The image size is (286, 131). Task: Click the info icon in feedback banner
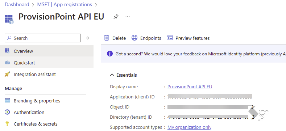click(x=109, y=54)
